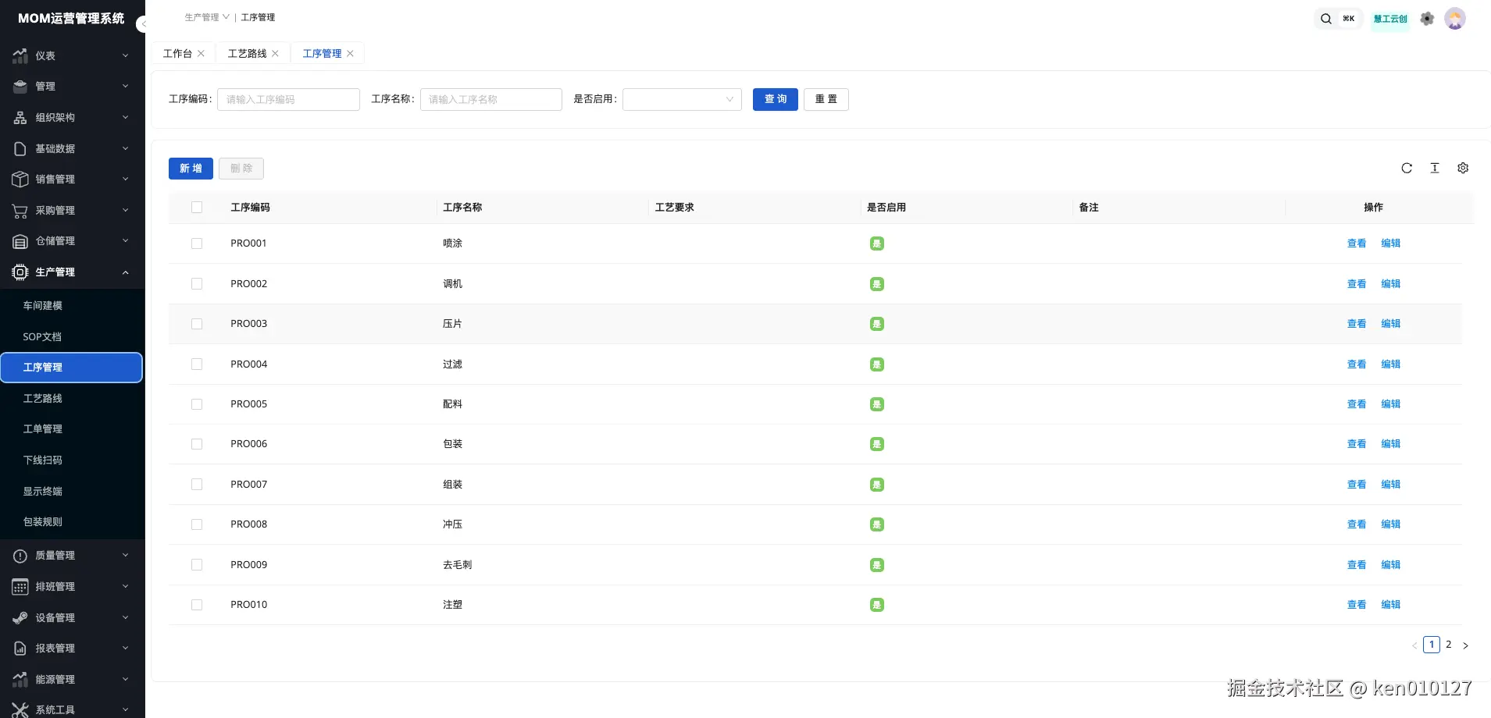Expand the 系统工具 menu chevron
Screen dimensions: 1491x718
point(125,709)
